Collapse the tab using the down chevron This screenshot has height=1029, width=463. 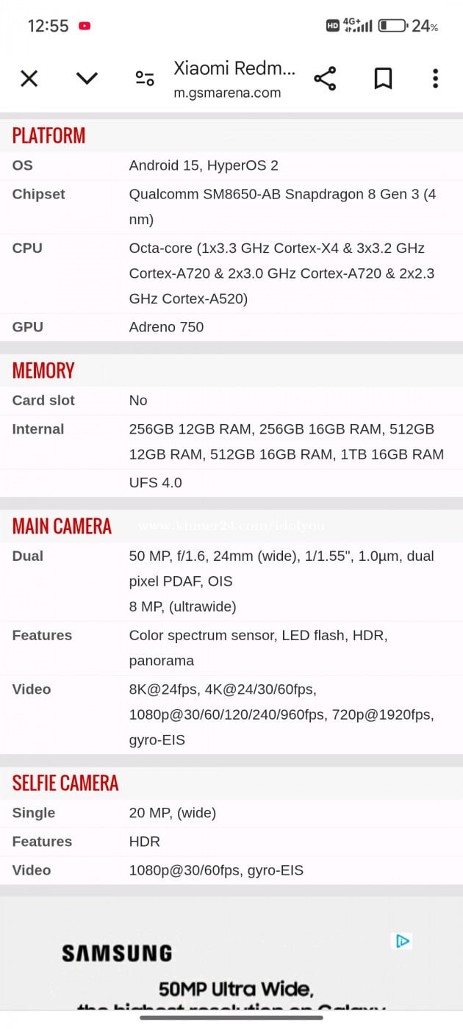pyautogui.click(x=87, y=79)
